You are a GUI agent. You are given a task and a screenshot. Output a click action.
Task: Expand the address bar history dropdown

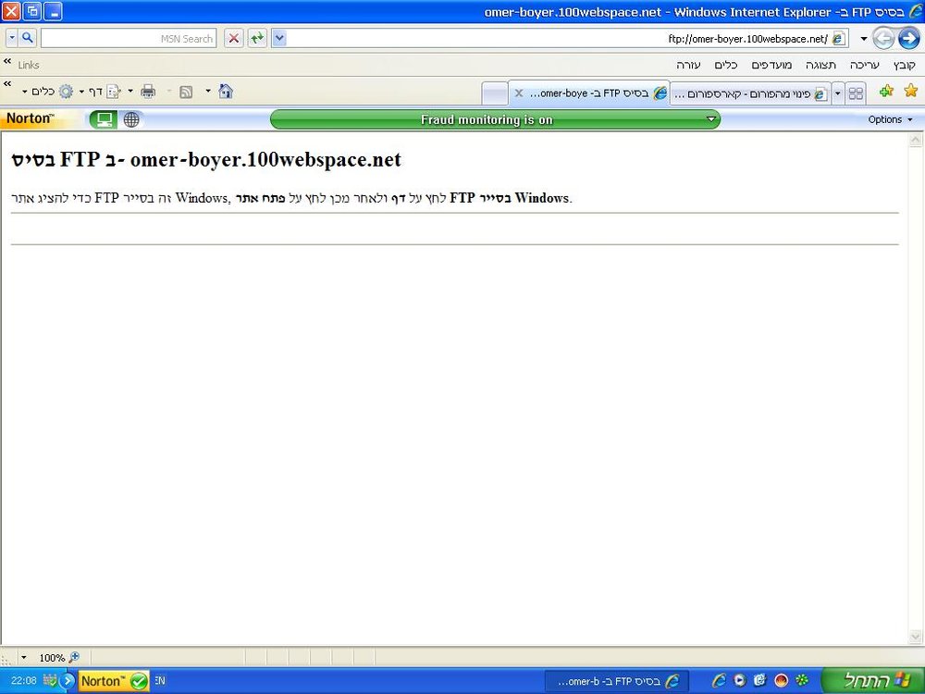pyautogui.click(x=279, y=39)
